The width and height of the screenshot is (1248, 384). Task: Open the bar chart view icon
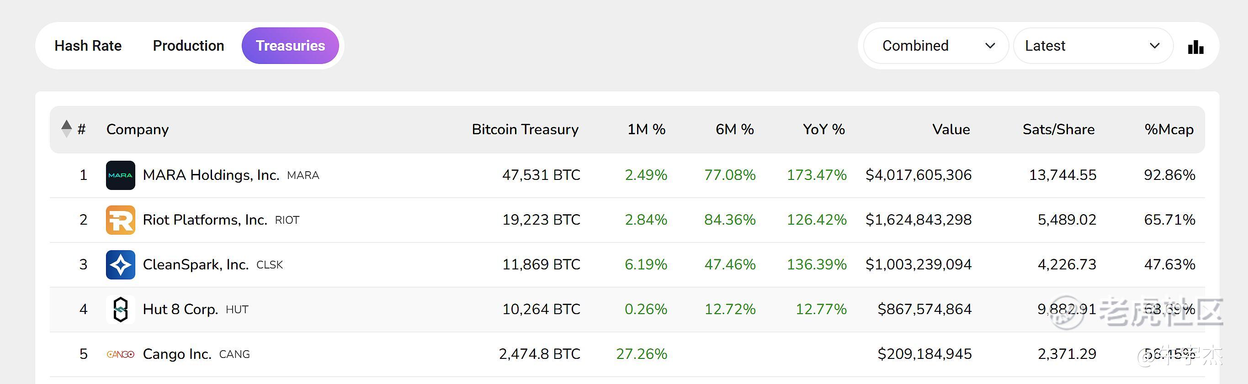[x=1195, y=47]
